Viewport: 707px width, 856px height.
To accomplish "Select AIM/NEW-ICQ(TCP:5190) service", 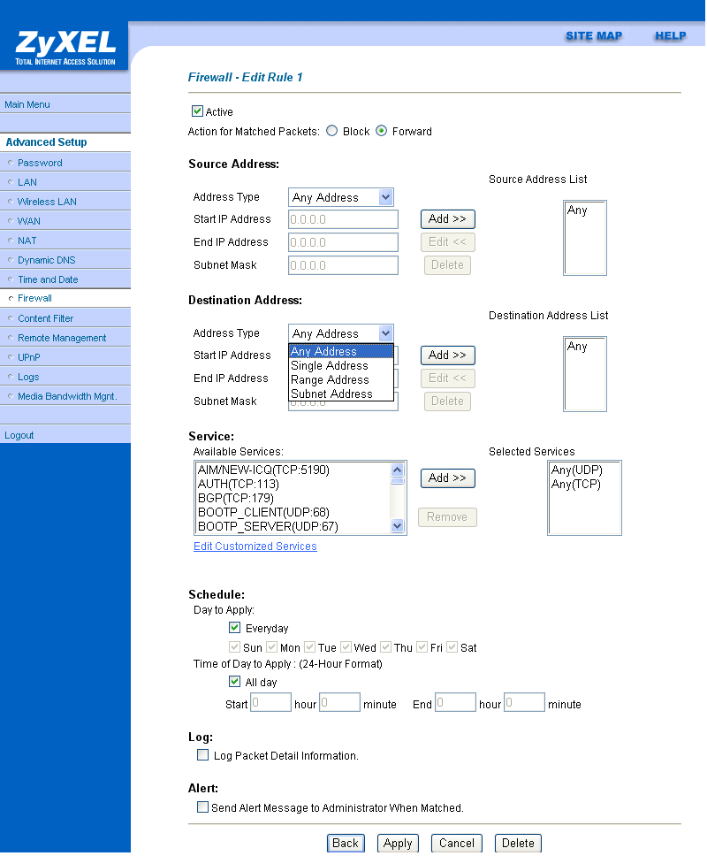I will [x=293, y=470].
